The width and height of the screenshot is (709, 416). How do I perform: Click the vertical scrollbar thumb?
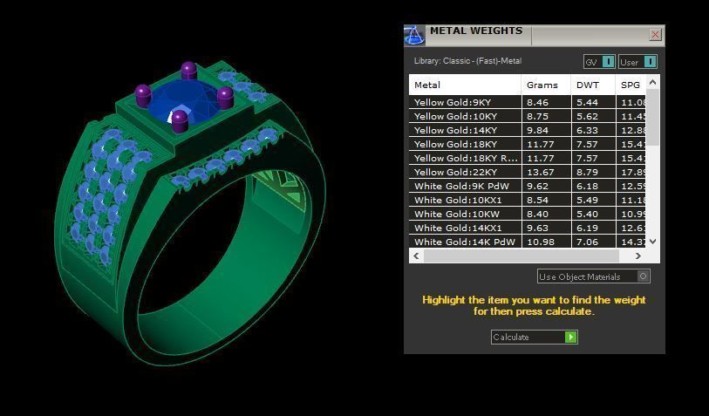click(x=652, y=118)
